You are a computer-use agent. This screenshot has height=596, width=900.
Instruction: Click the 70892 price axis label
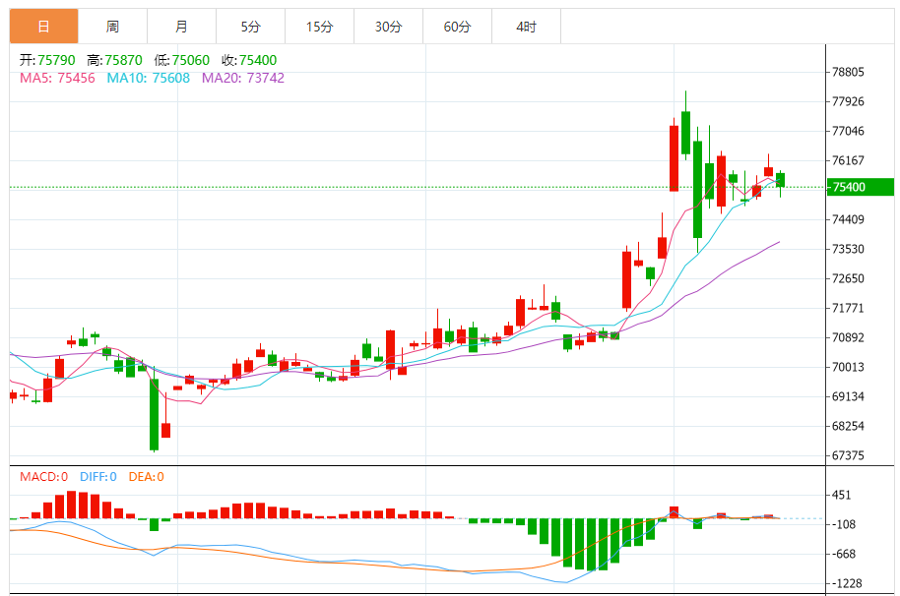click(x=848, y=337)
